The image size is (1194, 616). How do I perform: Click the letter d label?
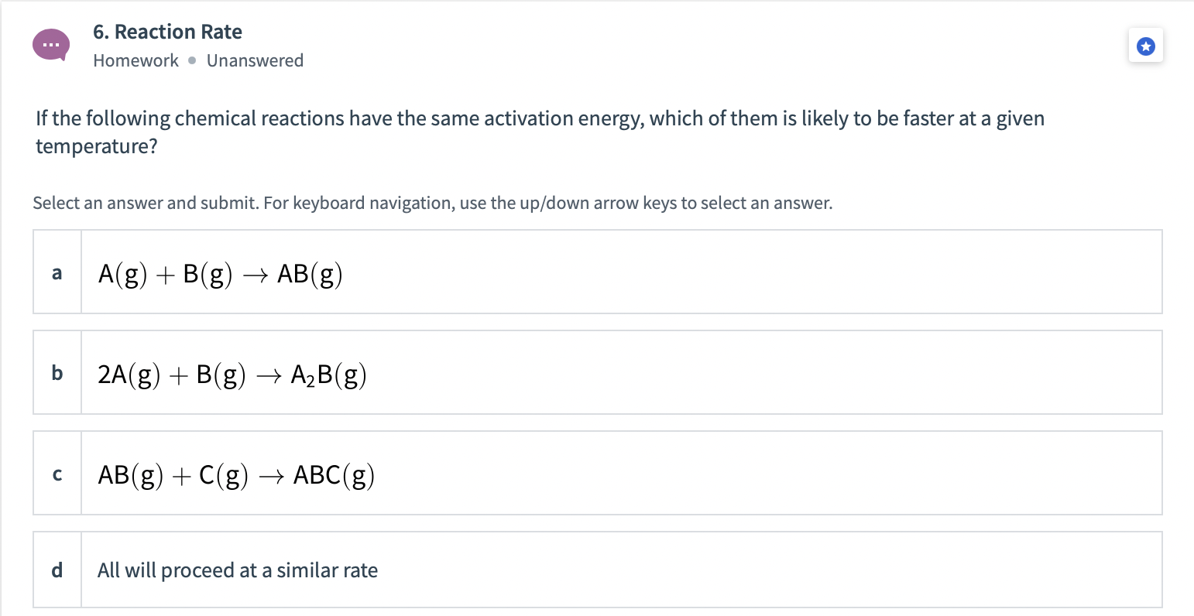[56, 570]
